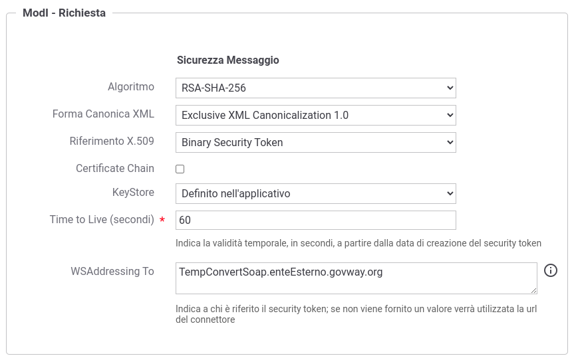Click the Riferimento X.509 label
The height and width of the screenshot is (360, 576).
click(x=112, y=141)
